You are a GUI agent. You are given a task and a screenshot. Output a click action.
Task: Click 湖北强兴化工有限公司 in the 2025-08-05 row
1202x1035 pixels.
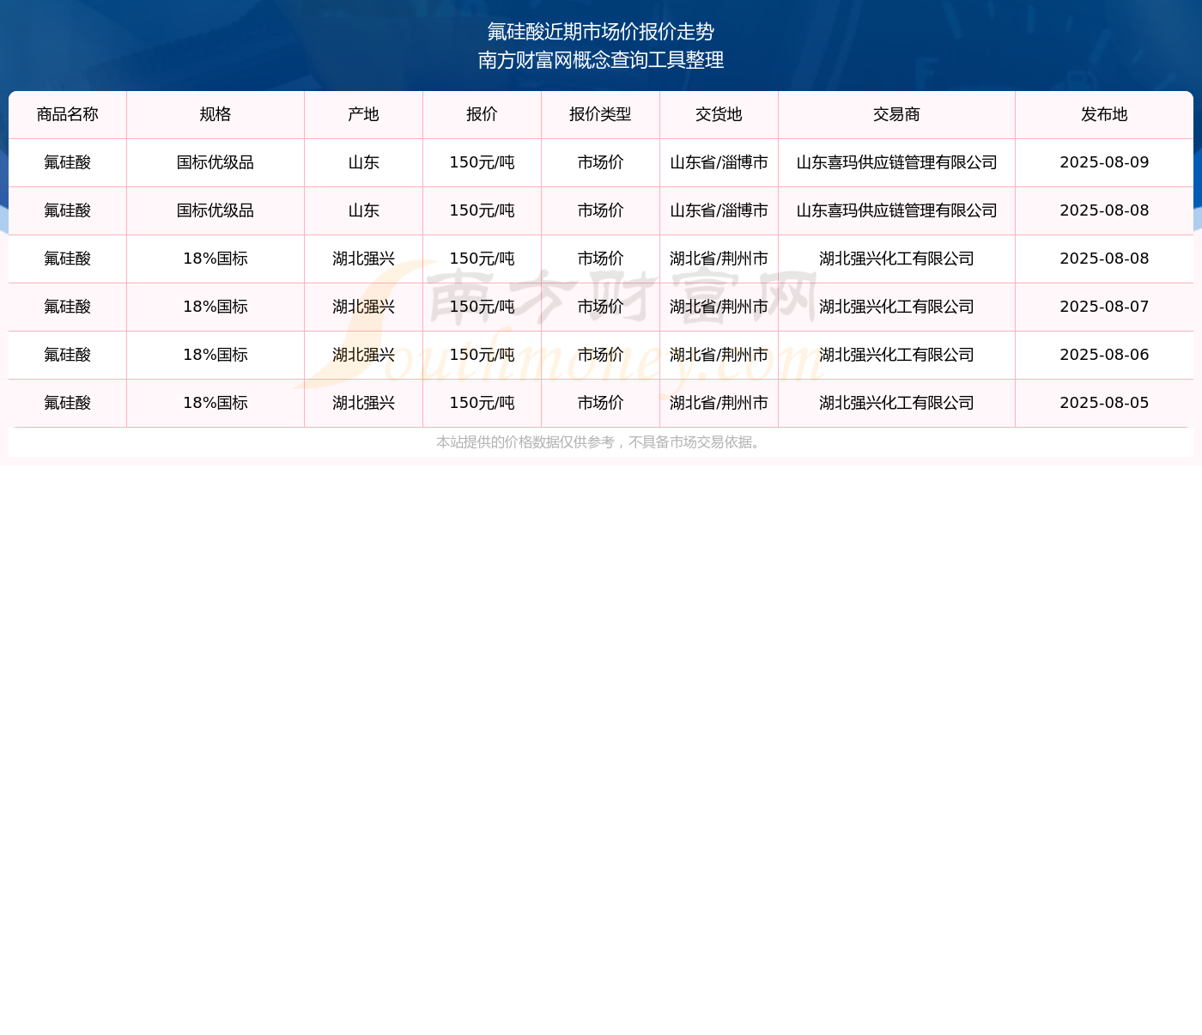click(897, 403)
